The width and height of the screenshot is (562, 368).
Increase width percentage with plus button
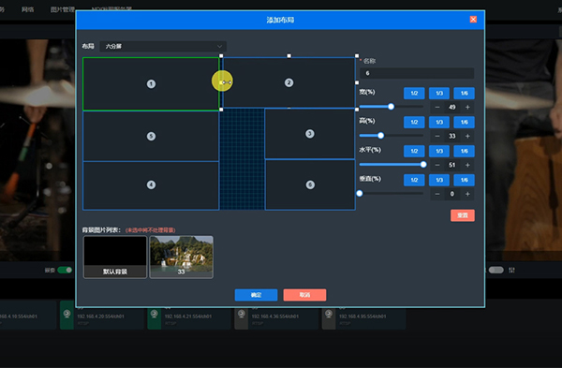point(467,107)
